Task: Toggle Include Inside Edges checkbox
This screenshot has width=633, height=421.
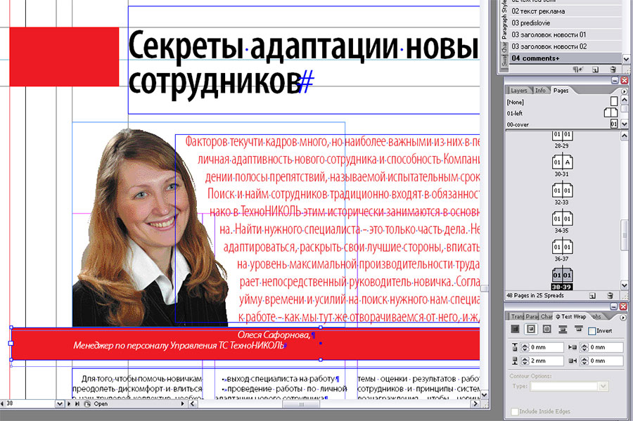Action: pos(515,411)
